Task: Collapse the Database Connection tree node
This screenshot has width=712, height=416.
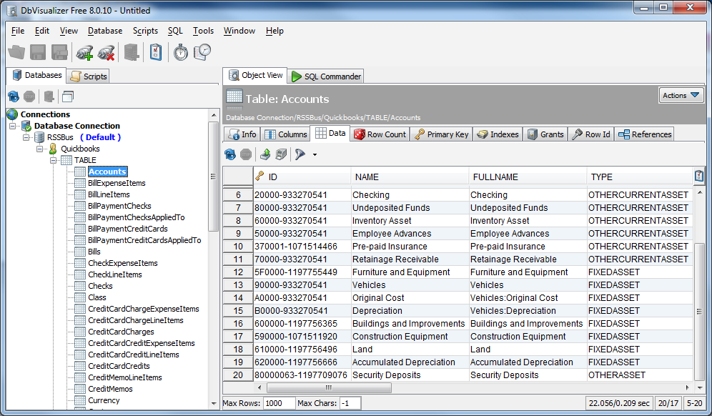Action: click(x=13, y=126)
